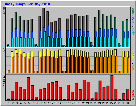The image size is (136, 106).
Task: Click day 20 on the x-axis
Action: click(84, 103)
